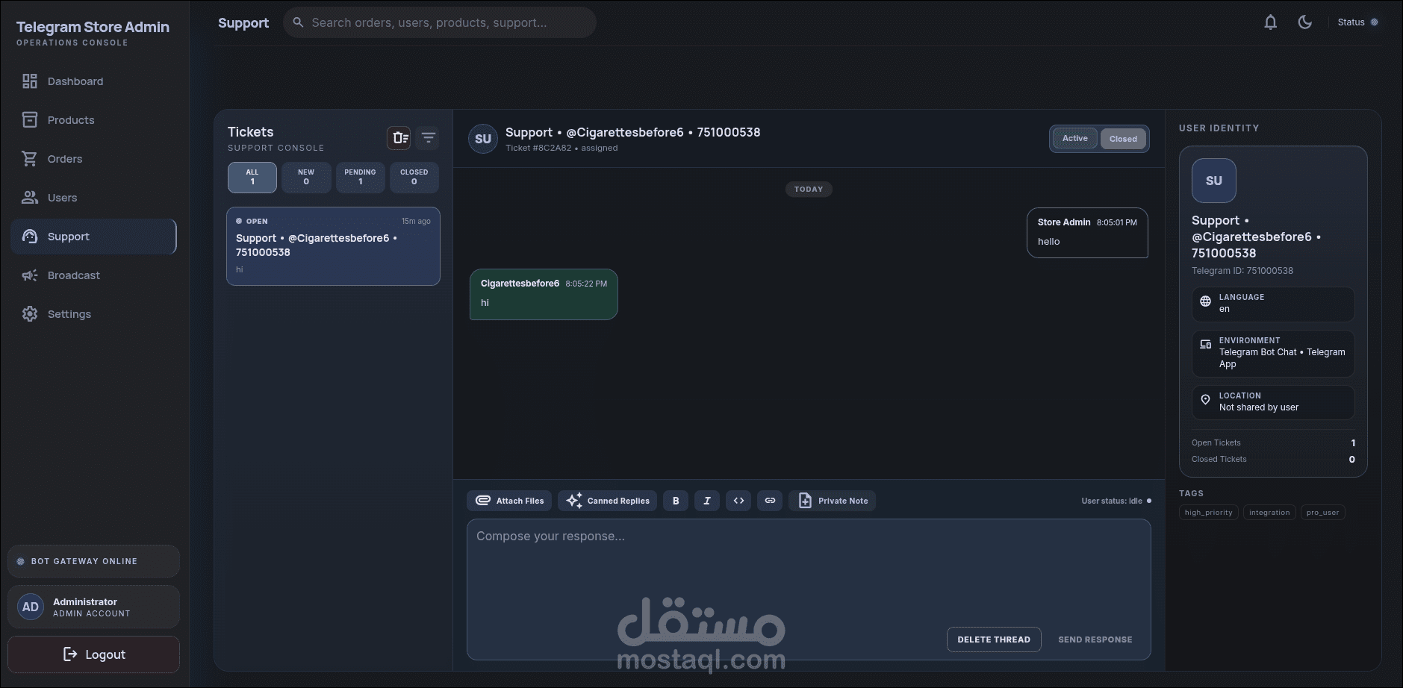Click the high_priority tag
1403x688 pixels.
(1208, 513)
